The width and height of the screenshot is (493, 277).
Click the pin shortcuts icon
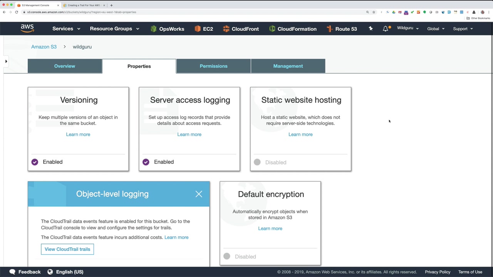pyautogui.click(x=371, y=28)
